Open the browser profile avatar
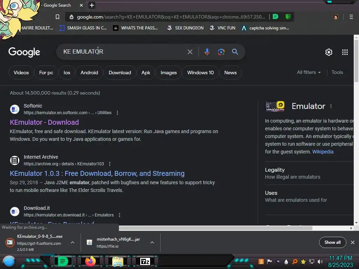Image resolution: width=359 pixels, height=269 pixels. (336, 17)
